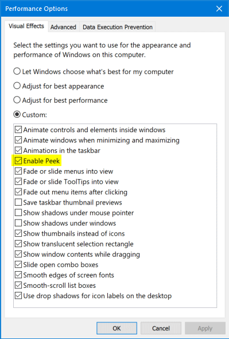Image resolution: width=229 pixels, height=339 pixels.
Task: Open the Data Execution Prevention tab
Action: click(x=118, y=27)
